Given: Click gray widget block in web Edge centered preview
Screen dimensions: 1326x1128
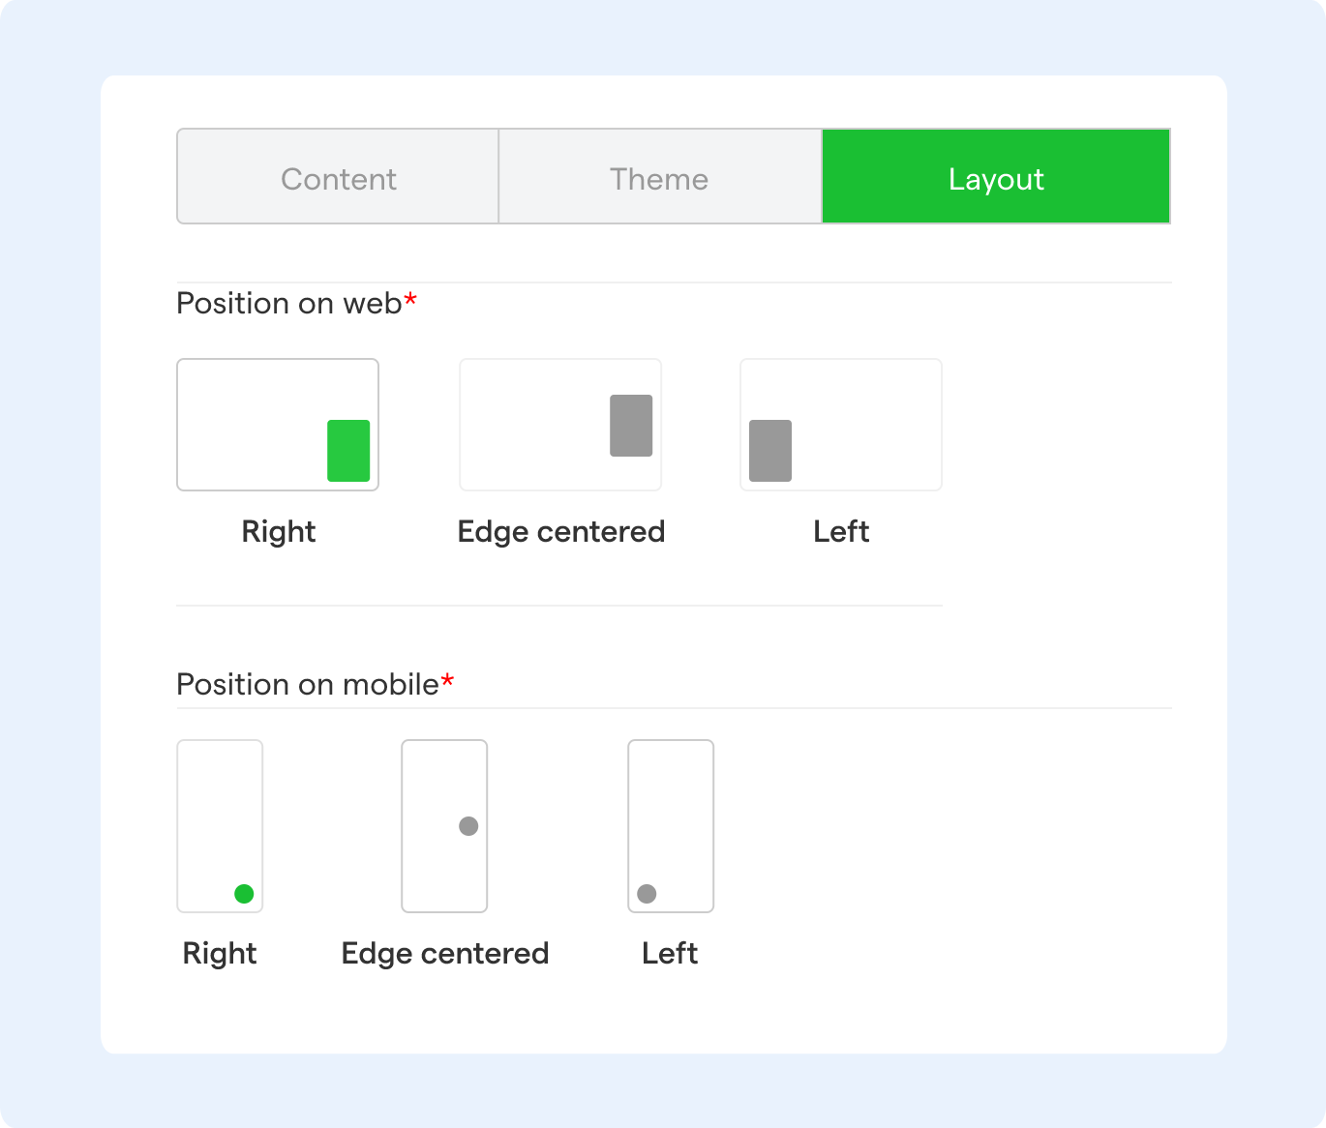Looking at the screenshot, I should tap(631, 425).
